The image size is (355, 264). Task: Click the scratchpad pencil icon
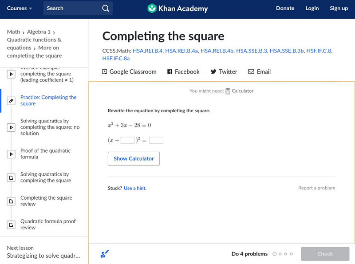click(x=105, y=254)
